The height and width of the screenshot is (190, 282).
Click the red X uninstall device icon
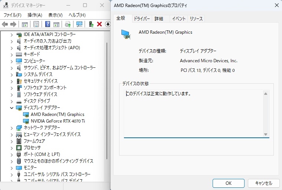pyautogui.click(x=99, y=24)
